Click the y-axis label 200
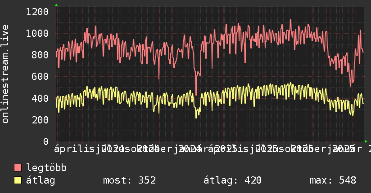 [40, 120]
